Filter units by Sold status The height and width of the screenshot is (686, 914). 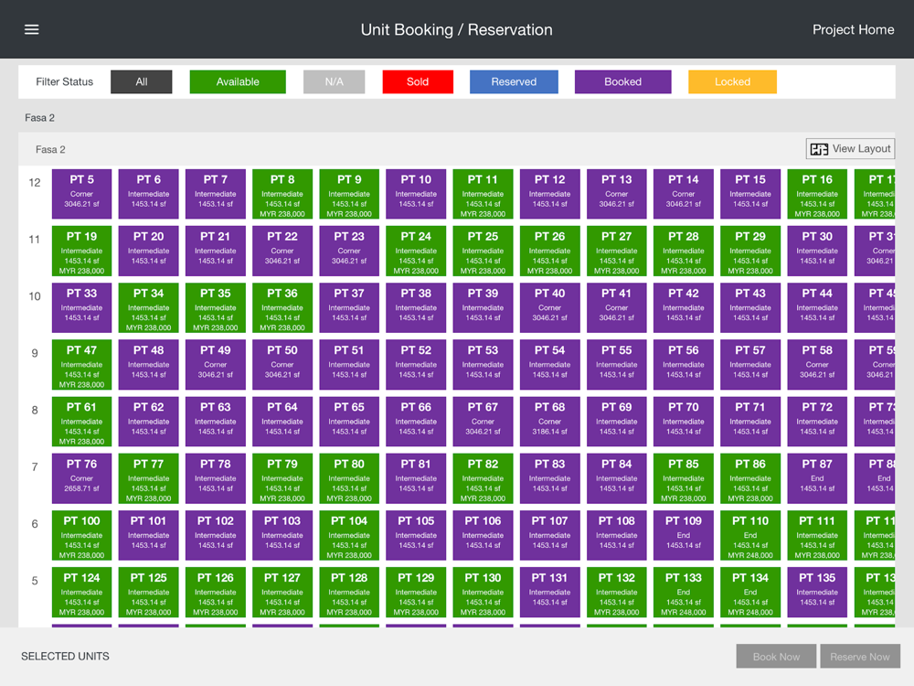[x=418, y=81]
